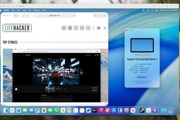Open the Edit menu
This screenshot has height=120, width=180.
pos(18,10)
